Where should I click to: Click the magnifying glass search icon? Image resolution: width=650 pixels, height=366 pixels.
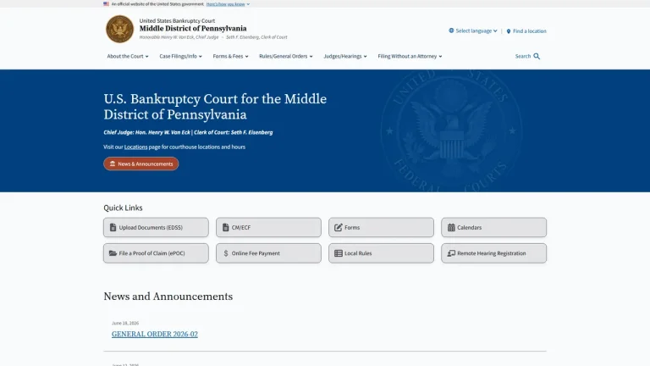537,56
